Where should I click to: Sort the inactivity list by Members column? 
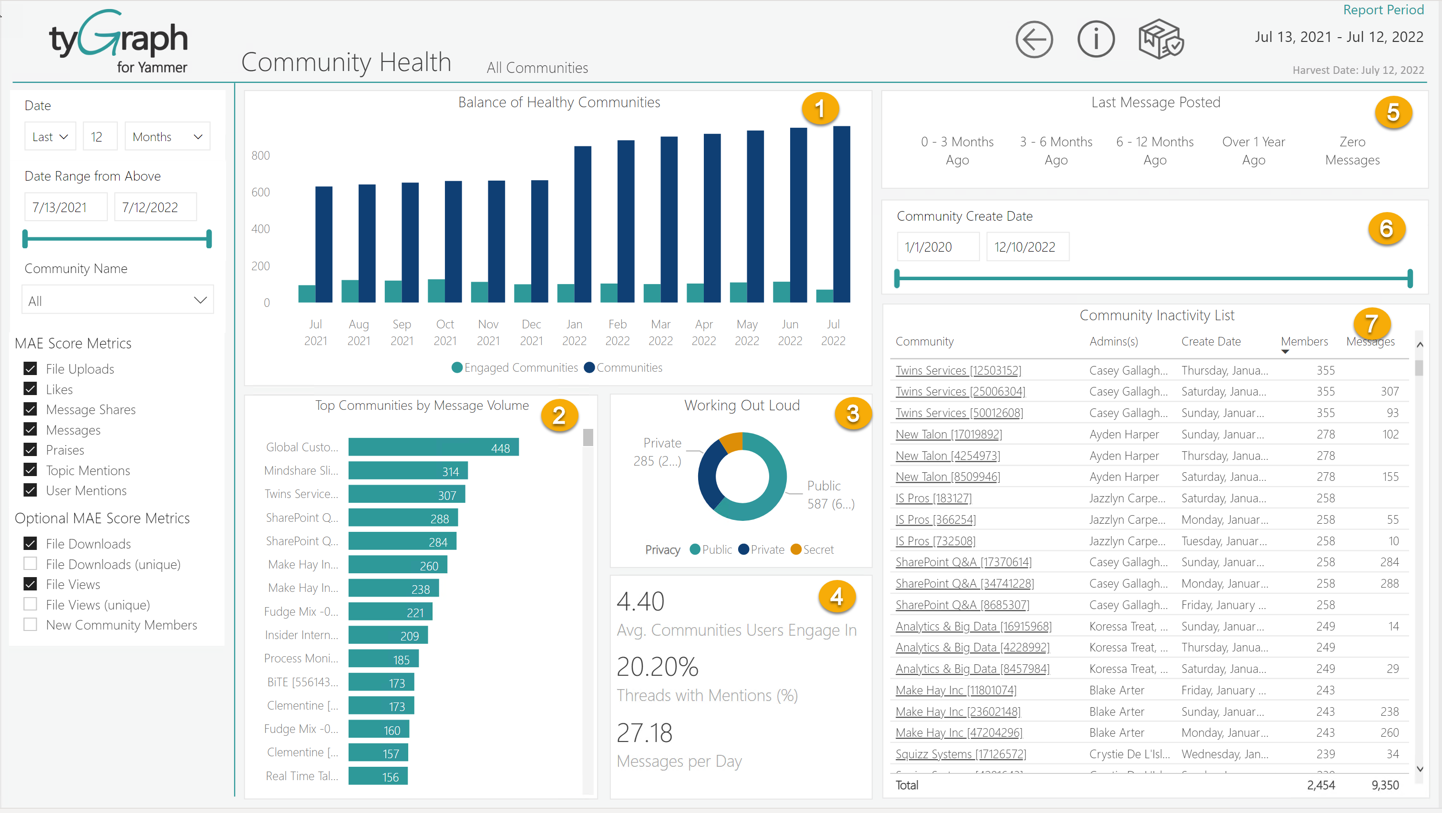click(1304, 341)
